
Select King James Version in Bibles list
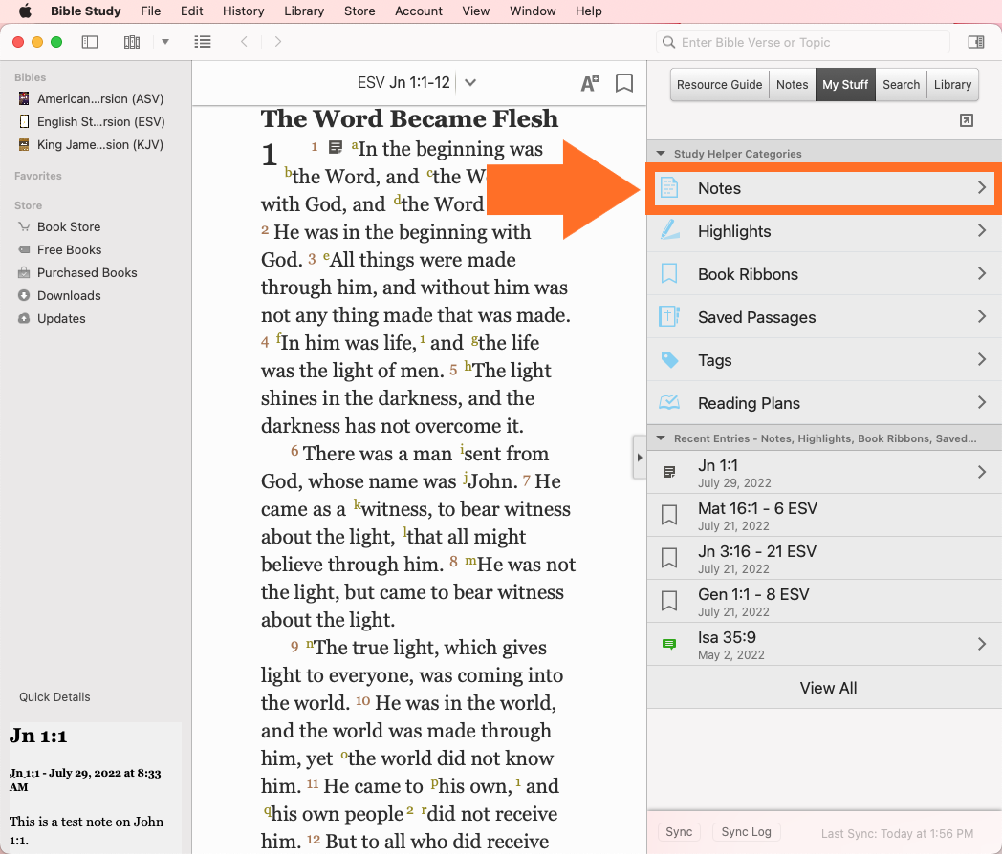point(99,145)
